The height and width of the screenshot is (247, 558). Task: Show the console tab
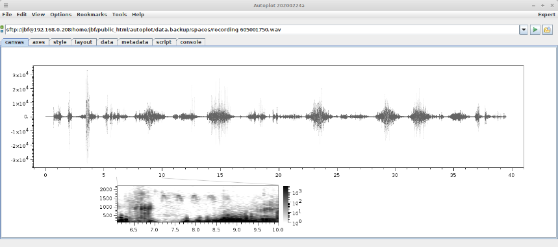tap(191, 42)
